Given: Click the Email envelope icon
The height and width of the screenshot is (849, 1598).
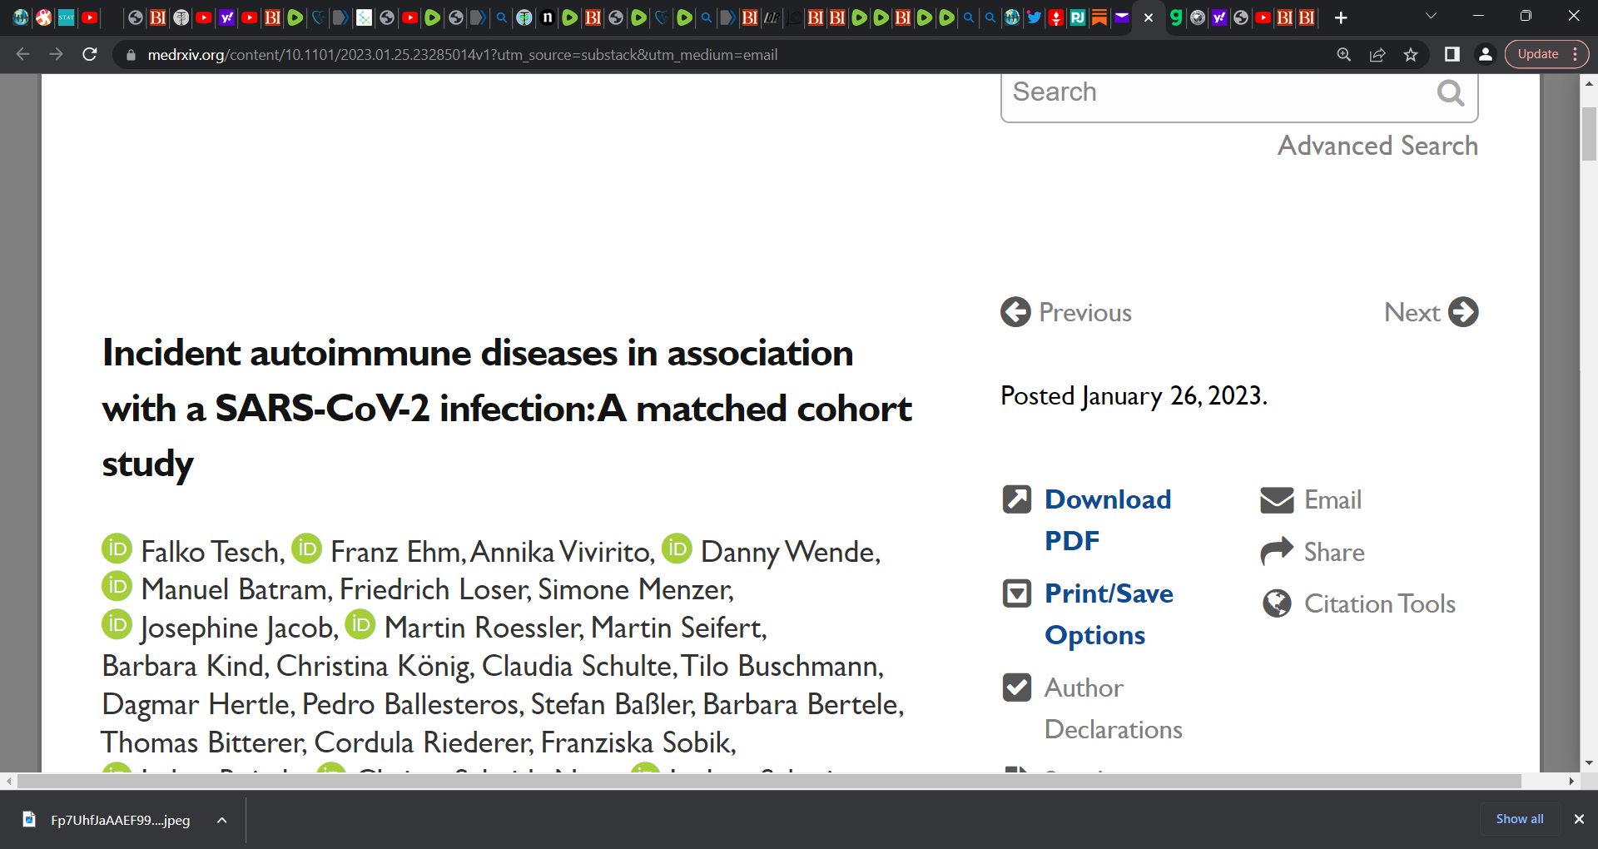Looking at the screenshot, I should 1277,500.
